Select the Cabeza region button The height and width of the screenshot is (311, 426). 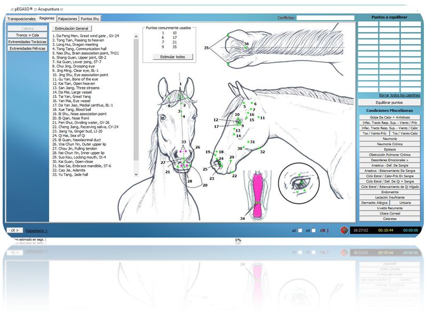(x=27, y=28)
